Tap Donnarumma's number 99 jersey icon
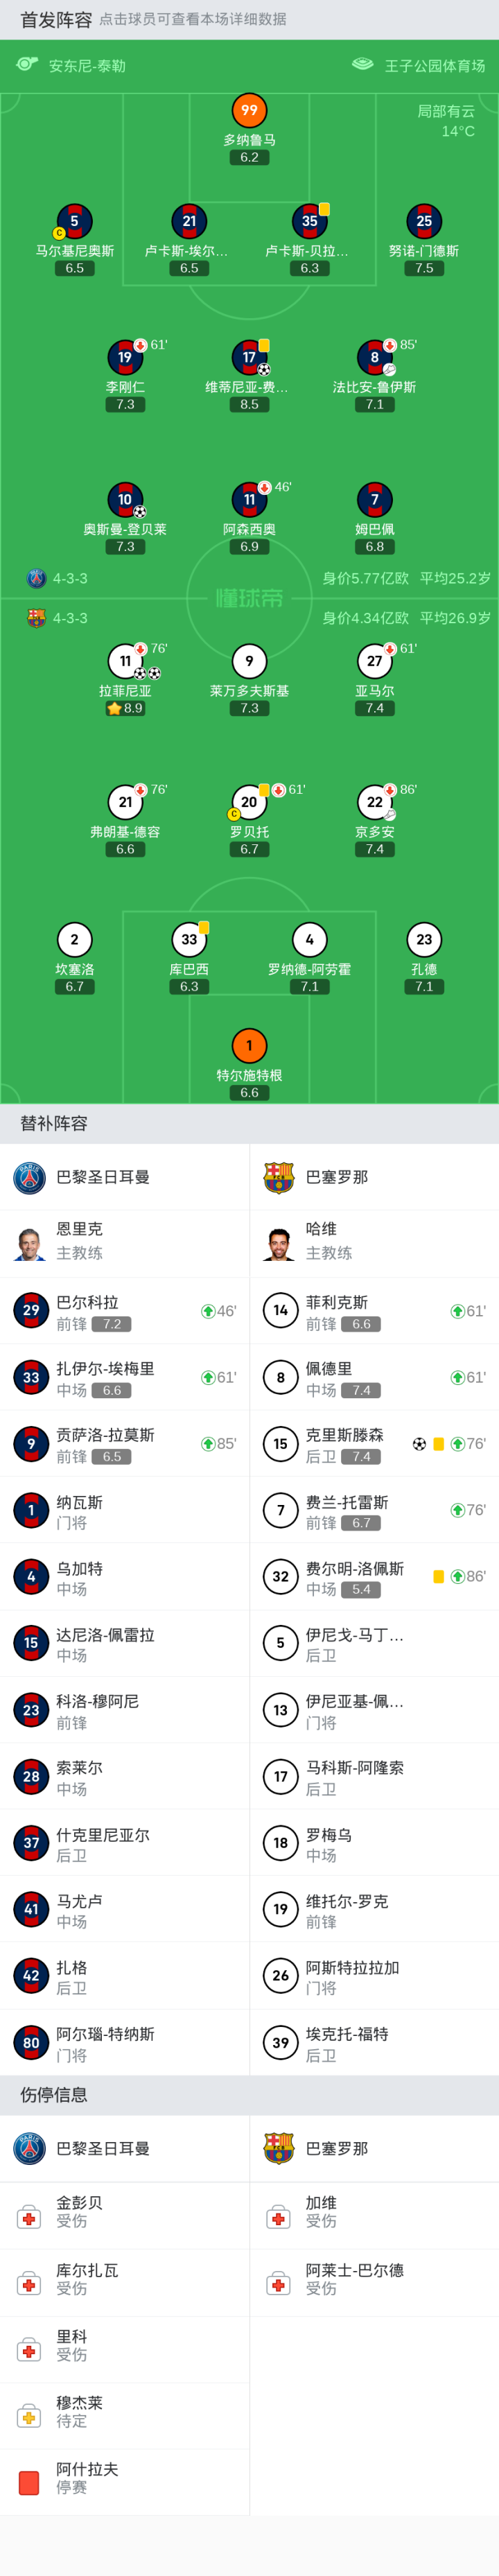Screen dimensions: 499x2576 (x=249, y=110)
